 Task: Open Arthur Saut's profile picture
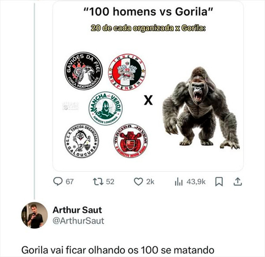click(34, 215)
